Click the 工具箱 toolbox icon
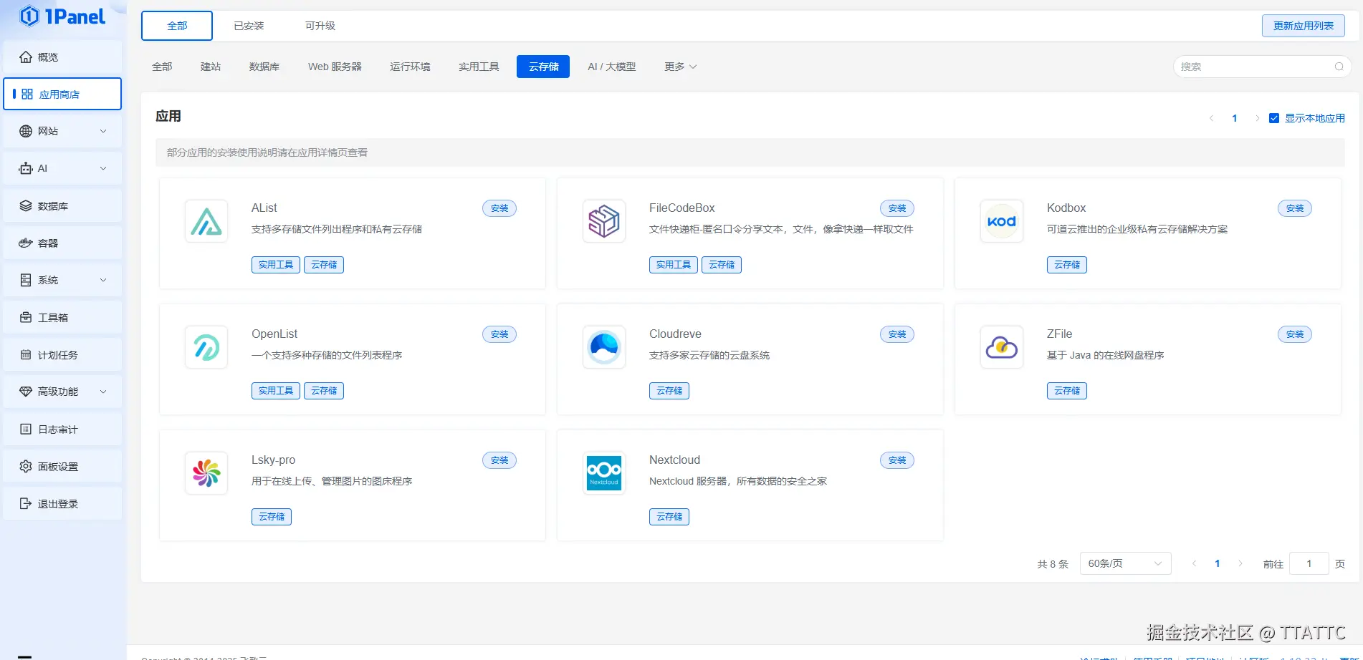 (26, 317)
